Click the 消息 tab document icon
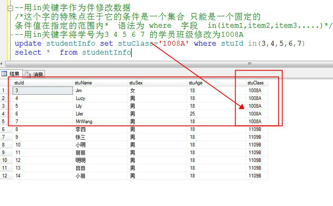 (x=27, y=74)
